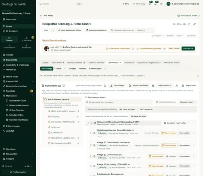Open the KI-Werkzeuge sidebar section
This screenshot has height=176, width=203.
tap(27, 39)
